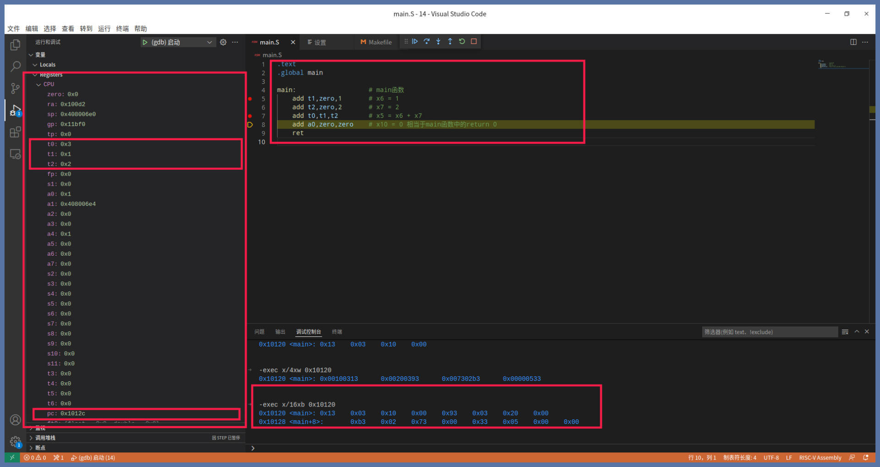Restart the debug session
This screenshot has height=467, width=880.
coord(462,42)
